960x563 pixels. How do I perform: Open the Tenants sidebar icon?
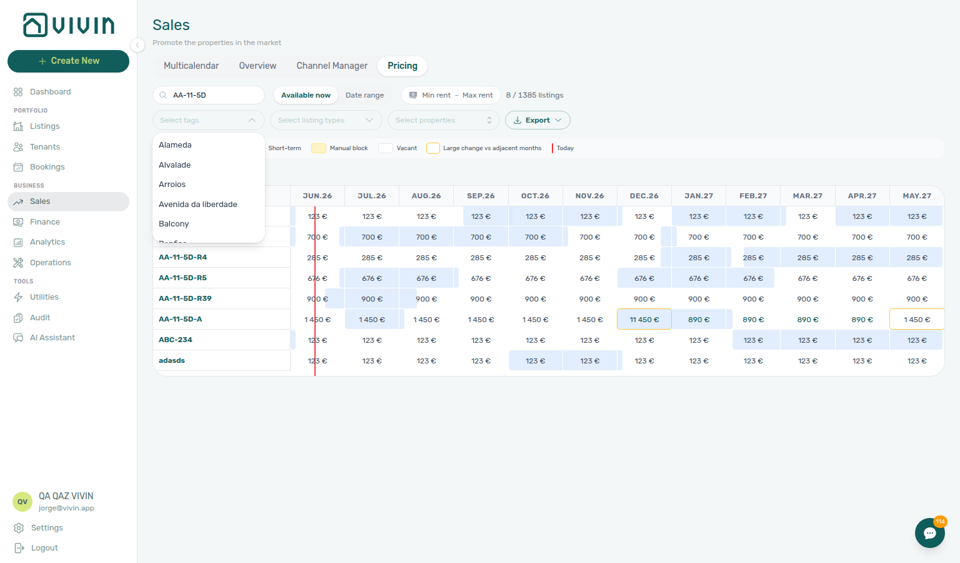18,147
